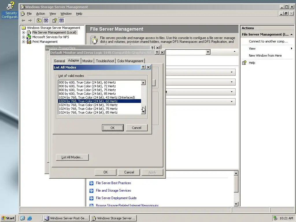The height and width of the screenshot is (222, 296).
Task: Open the File and Storage Services link
Action: pyautogui.click(x=113, y=190)
